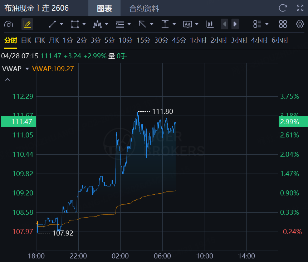Image resolution: width=308 pixels, height=262 pixels.
Task: Select the trend line drawing tool
Action: click(x=52, y=24)
